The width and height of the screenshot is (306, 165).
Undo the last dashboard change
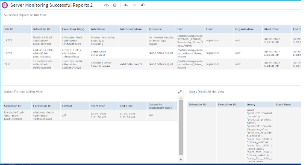126,5
